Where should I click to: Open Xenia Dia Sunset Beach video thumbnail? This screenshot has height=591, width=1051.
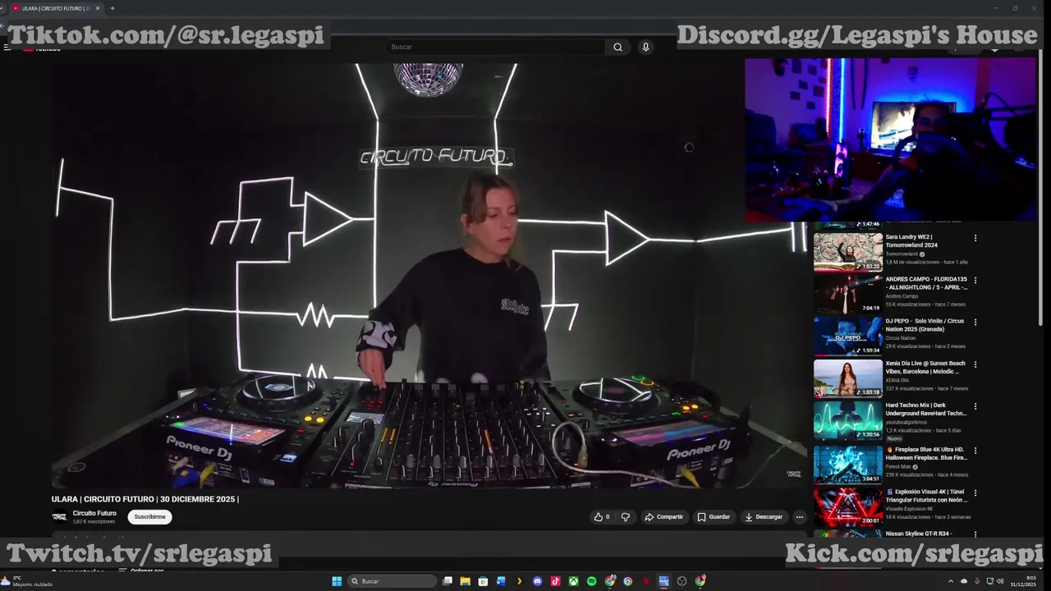848,378
